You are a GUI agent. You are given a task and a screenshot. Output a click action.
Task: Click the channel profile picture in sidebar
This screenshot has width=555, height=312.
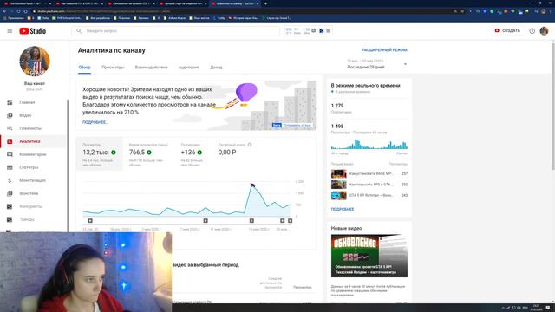pos(35,62)
